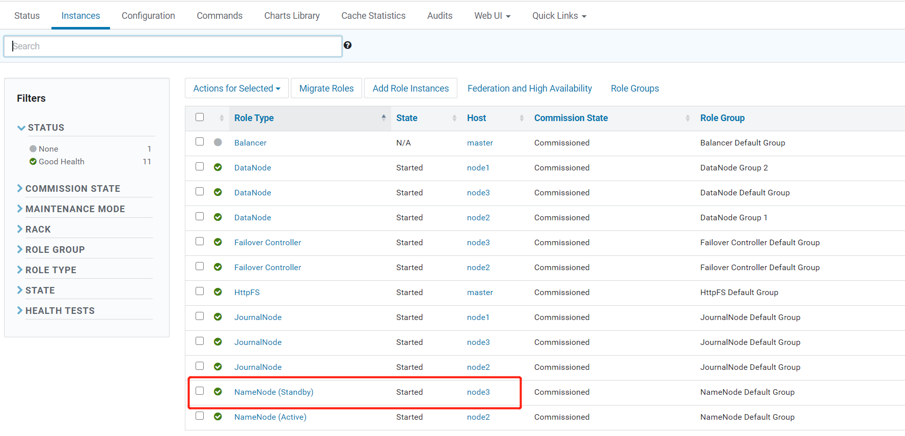The height and width of the screenshot is (436, 905).
Task: Click the search help question mark icon
Action: (348, 45)
